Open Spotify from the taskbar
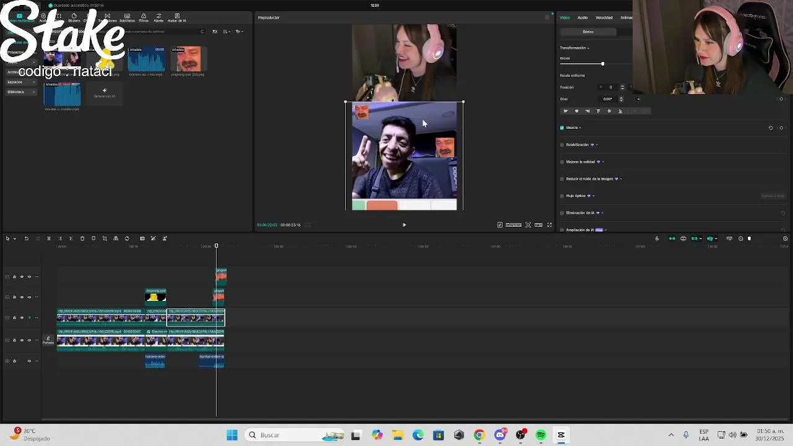The image size is (793, 446). [541, 435]
